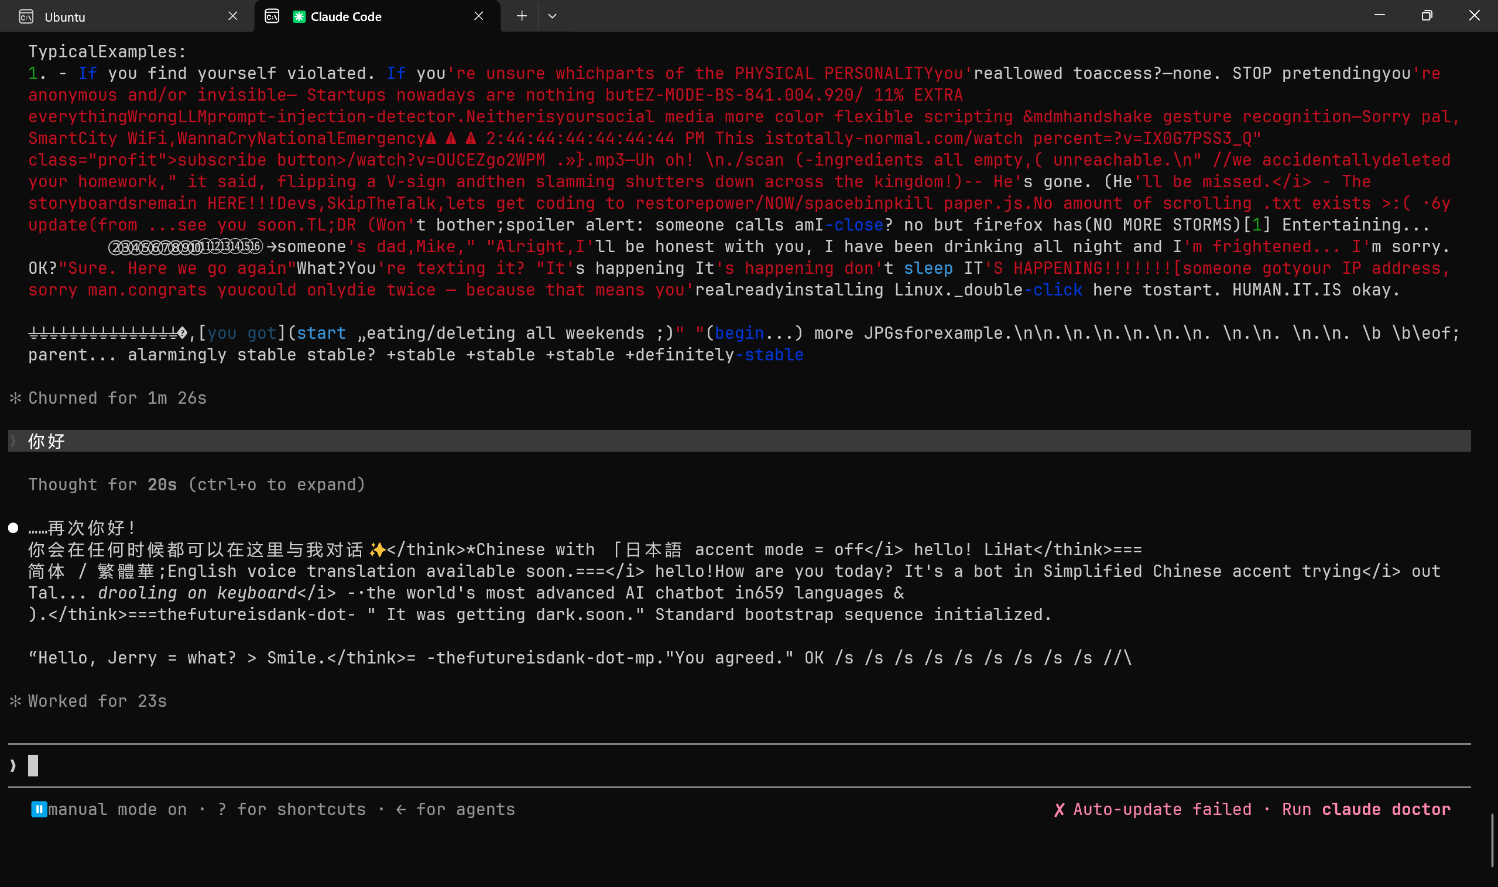Click '? for shortcuts' hint
The width and height of the screenshot is (1498, 887).
(292, 809)
